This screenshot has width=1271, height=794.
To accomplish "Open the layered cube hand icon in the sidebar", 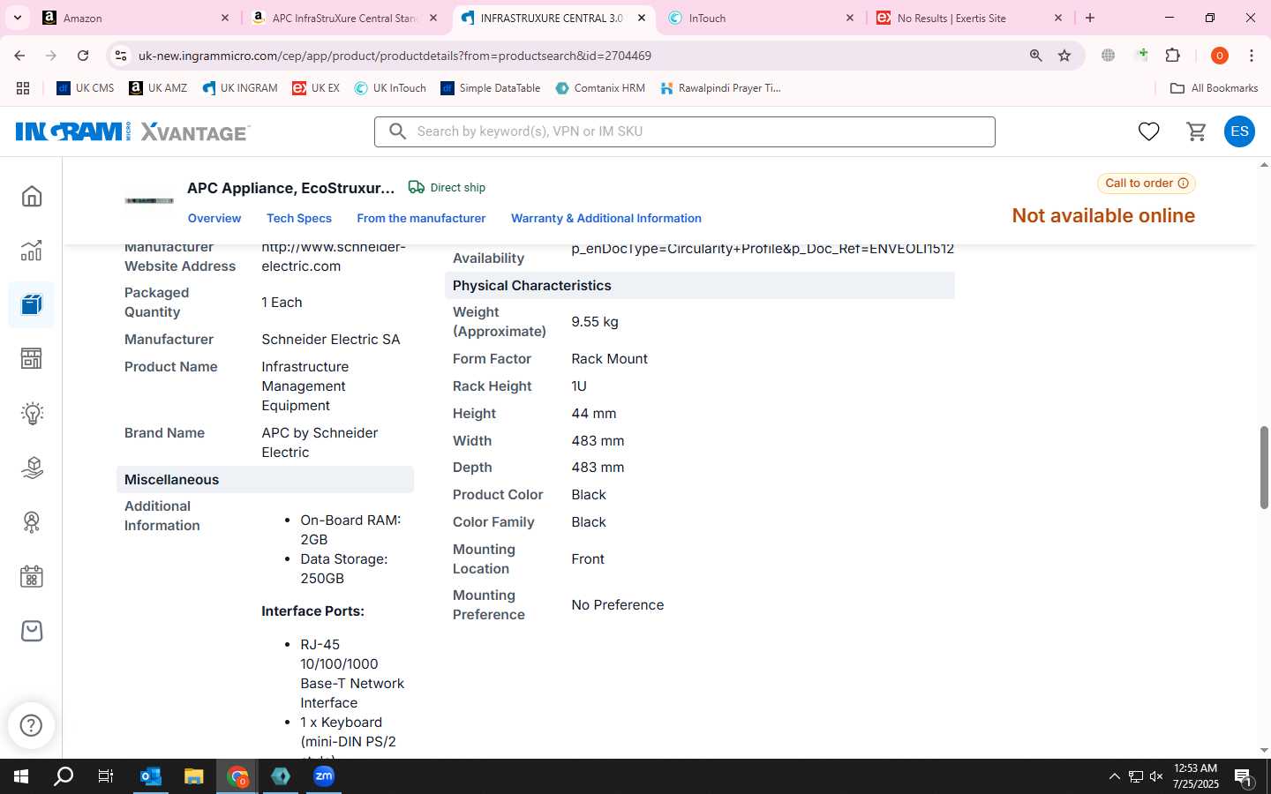I will pyautogui.click(x=32, y=468).
